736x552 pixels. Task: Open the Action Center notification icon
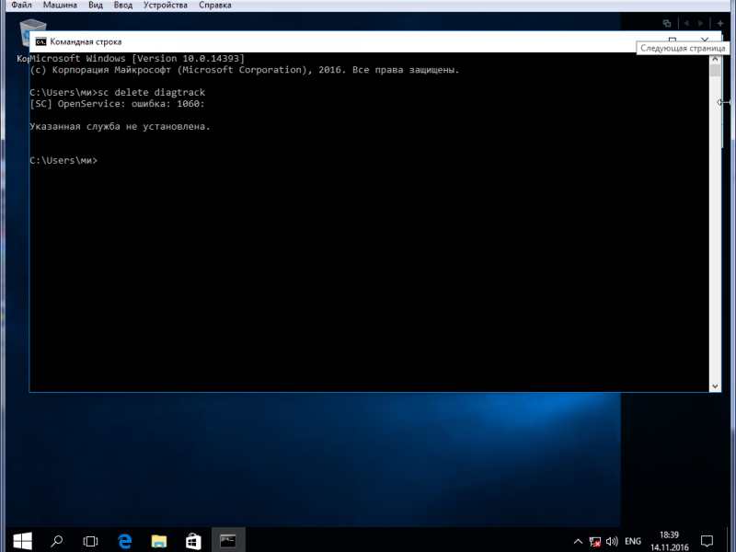[707, 541]
